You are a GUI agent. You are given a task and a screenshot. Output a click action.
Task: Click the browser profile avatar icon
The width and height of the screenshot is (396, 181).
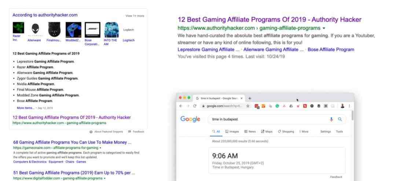pos(342,106)
